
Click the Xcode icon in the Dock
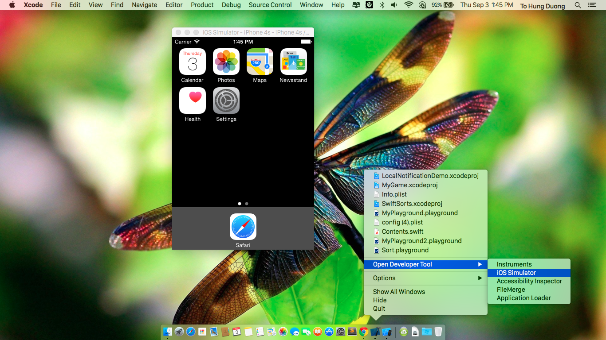pos(375,332)
